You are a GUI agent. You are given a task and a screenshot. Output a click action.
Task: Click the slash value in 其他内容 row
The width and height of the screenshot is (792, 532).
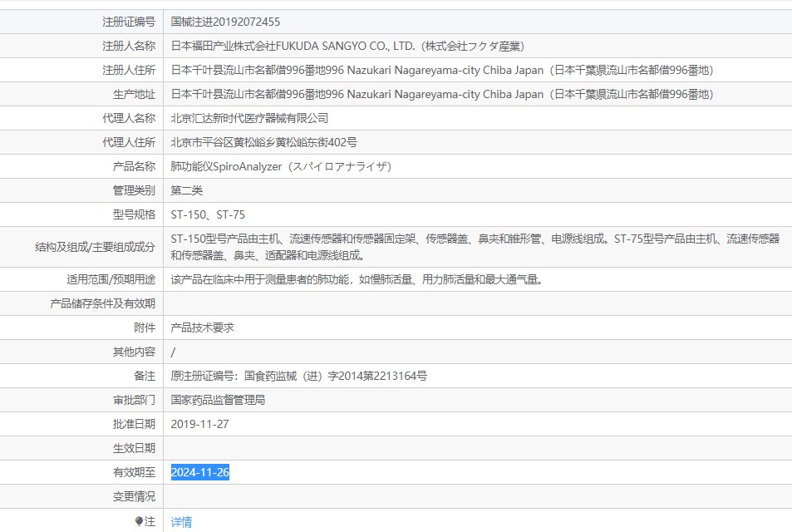(173, 352)
